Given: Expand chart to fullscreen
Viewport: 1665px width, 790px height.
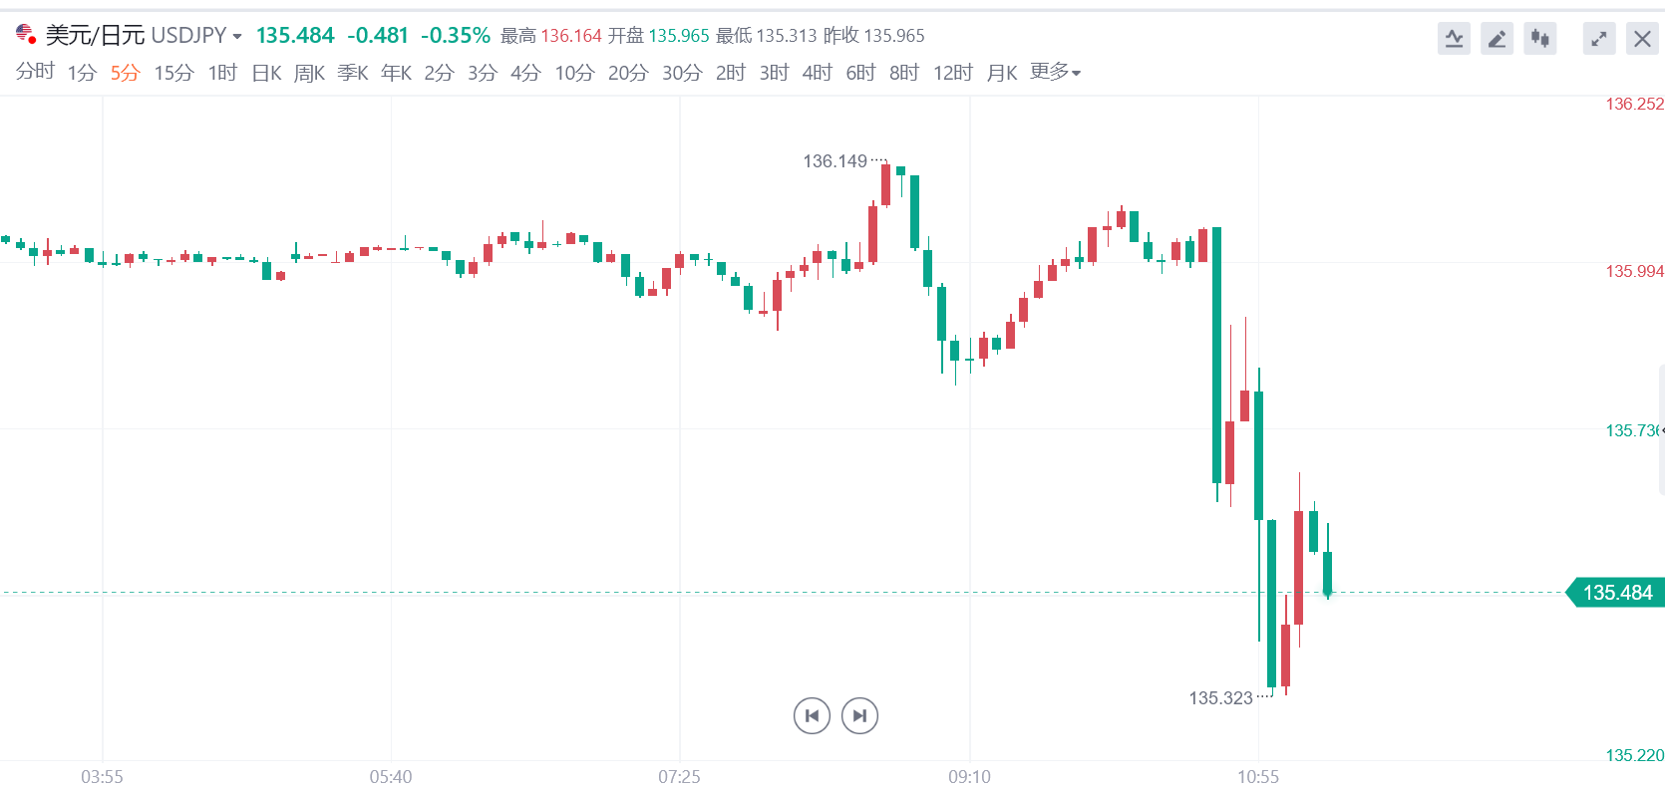Looking at the screenshot, I should coord(1599,39).
